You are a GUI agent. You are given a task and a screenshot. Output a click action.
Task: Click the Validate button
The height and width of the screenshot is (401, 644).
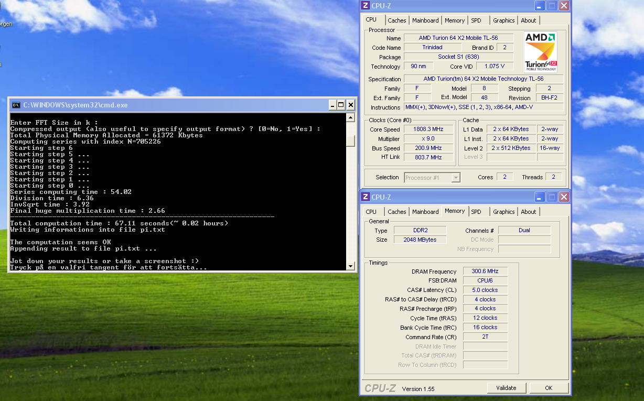tap(506, 388)
